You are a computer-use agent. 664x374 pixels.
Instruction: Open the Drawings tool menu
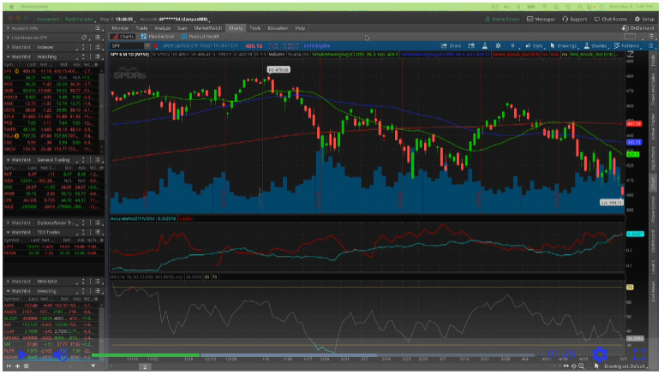click(564, 45)
